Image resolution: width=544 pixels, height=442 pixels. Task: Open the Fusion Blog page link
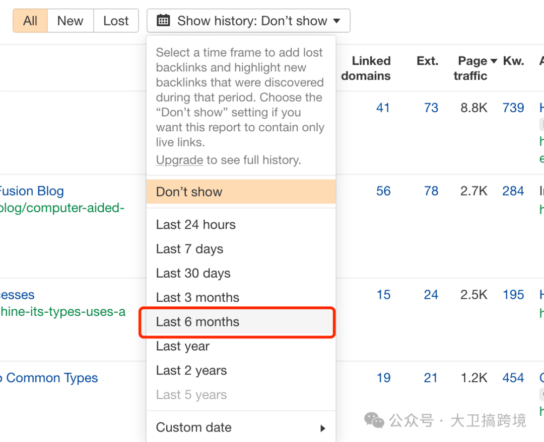tap(31, 191)
